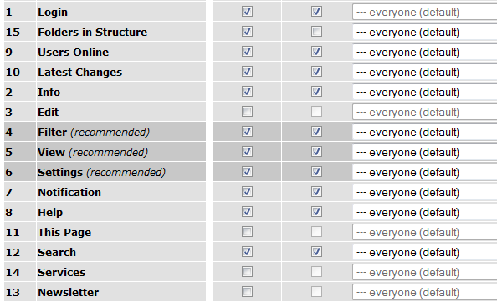The height and width of the screenshot is (307, 497).
Task: Open the everyone dropdown in Info row
Action: 425,92
